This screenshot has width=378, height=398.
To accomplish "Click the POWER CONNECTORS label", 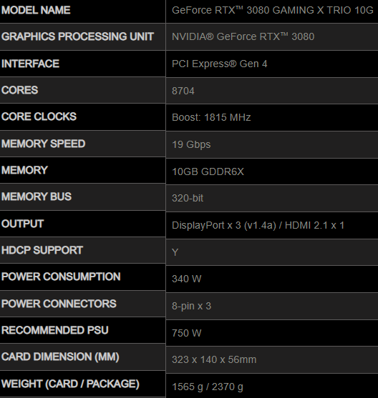I will point(59,304).
